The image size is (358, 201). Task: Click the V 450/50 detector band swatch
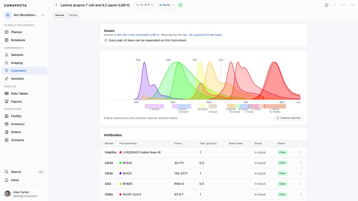pos(154,106)
